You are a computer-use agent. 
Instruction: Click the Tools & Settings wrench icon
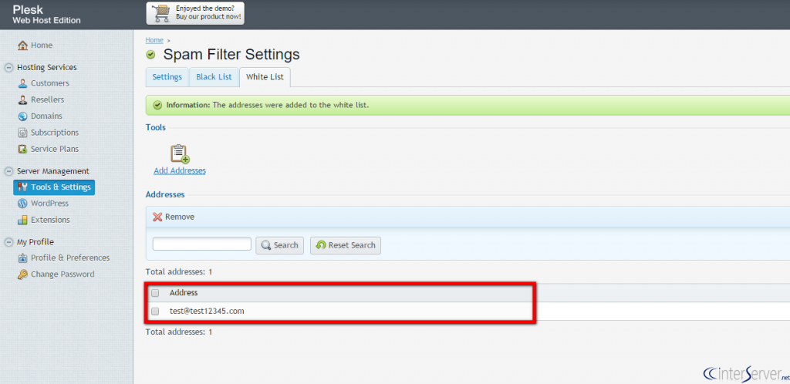22,187
